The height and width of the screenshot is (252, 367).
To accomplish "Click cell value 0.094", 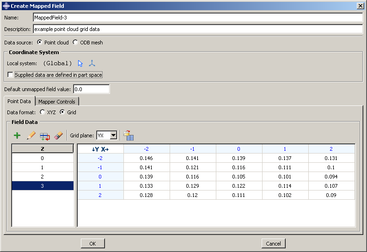I will coord(331,177).
